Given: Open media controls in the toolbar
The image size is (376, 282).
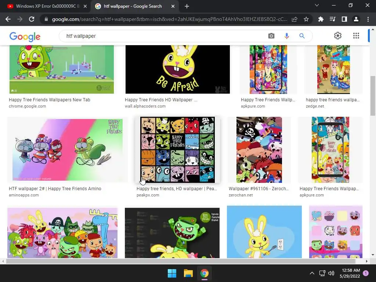Looking at the screenshot, I should point(332,19).
